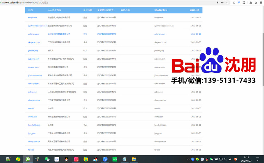Open the notebook app taskbar icon beside iQIYI

pos(124,159)
